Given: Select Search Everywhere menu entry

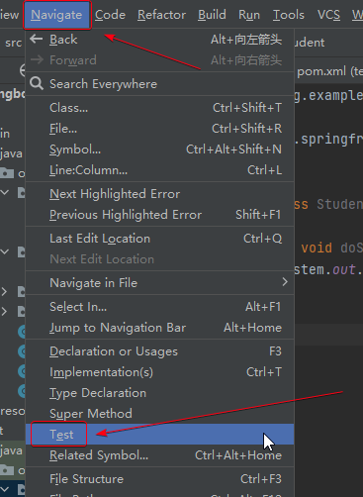Looking at the screenshot, I should pos(160,84).
